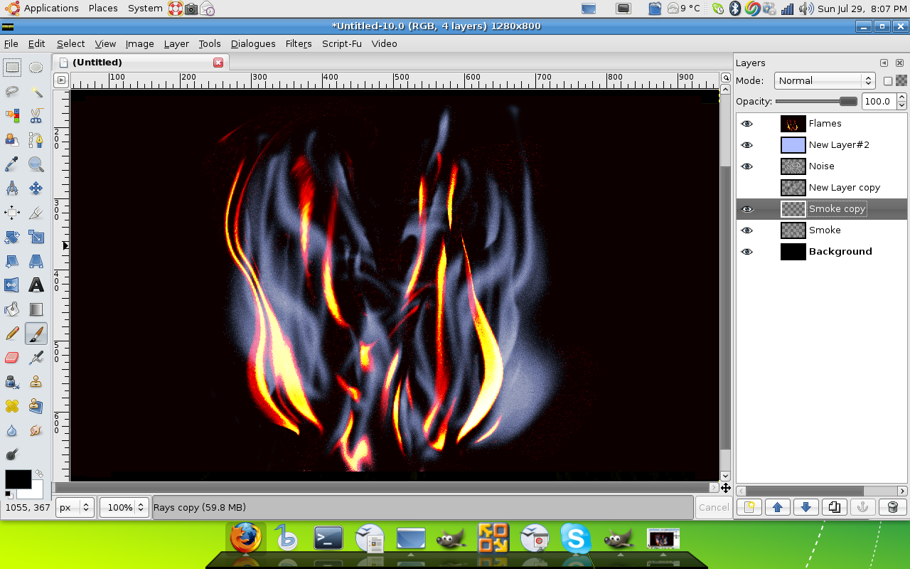Toggle the Smoke layer eye icon
This screenshot has width=910, height=569.
tap(746, 230)
